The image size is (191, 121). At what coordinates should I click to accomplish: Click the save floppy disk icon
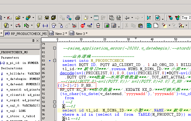40,18
